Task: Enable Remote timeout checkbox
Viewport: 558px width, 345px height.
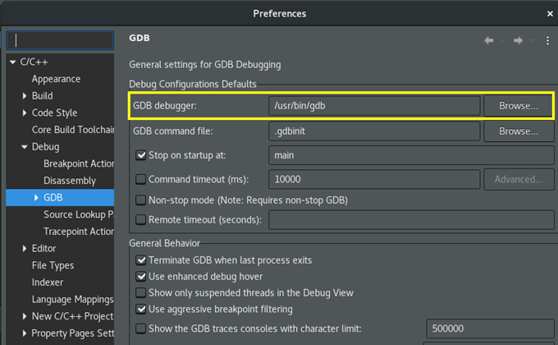Action: (x=141, y=220)
